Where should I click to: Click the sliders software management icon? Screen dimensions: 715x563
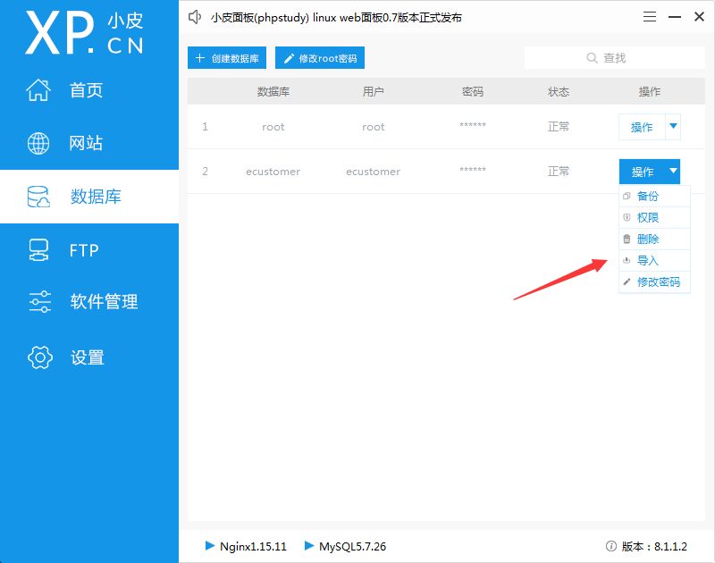pyautogui.click(x=40, y=301)
